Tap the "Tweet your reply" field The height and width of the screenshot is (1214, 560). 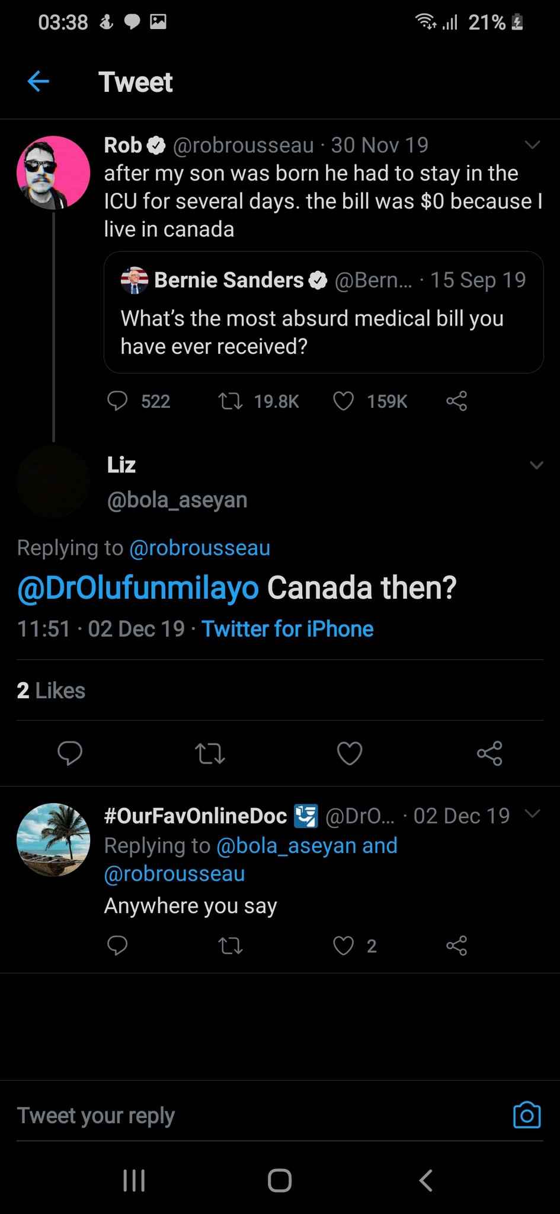click(237, 1115)
